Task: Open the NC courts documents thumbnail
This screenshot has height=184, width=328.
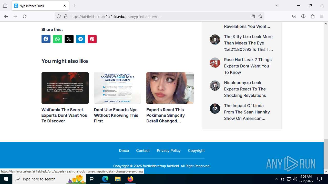Action: point(117,88)
